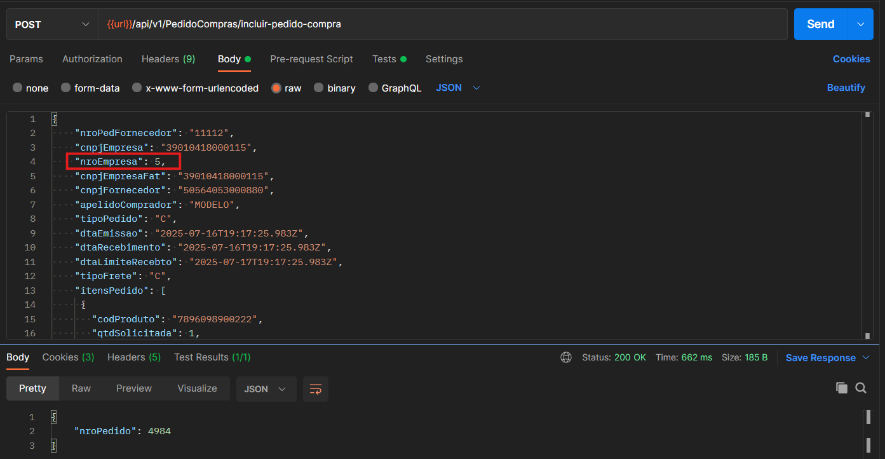Click the globe network icon near Status
This screenshot has width=885, height=459.
click(x=566, y=358)
